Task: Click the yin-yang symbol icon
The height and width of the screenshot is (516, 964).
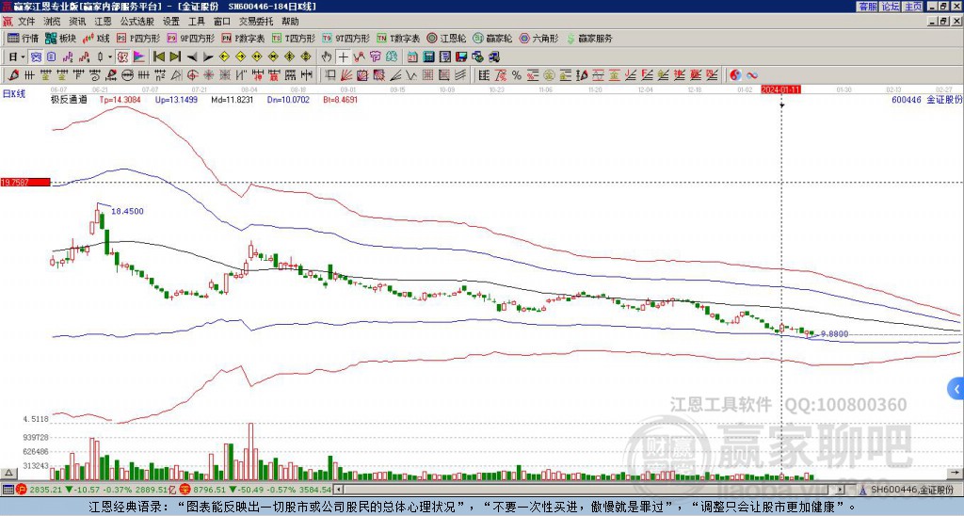Action: coord(735,75)
